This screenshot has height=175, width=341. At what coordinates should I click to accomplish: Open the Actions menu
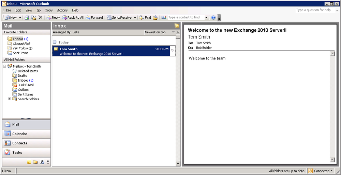[x=62, y=10]
